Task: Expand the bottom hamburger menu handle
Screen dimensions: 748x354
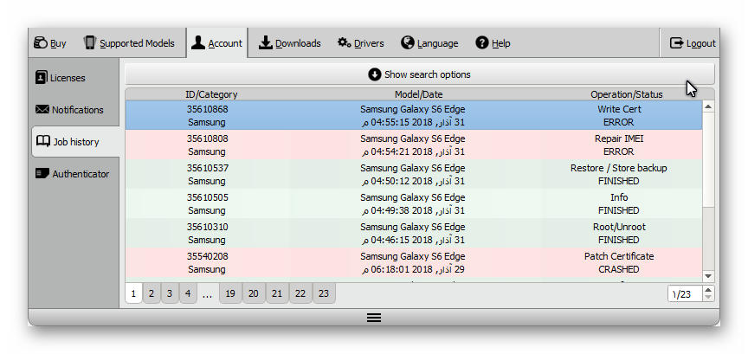Action: (x=374, y=318)
